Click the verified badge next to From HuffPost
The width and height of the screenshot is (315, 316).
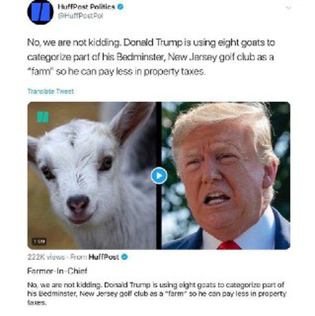(x=124, y=257)
